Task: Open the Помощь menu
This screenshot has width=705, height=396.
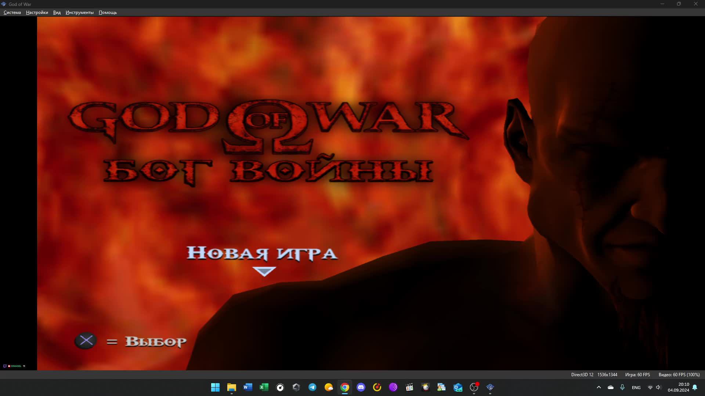Action: [x=108, y=12]
